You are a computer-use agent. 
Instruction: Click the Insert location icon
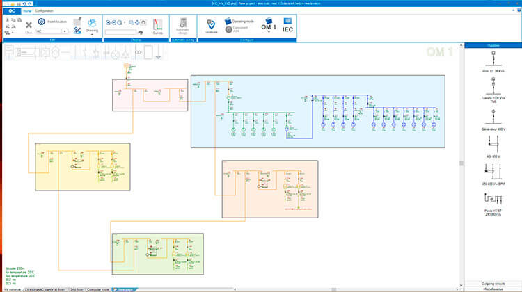(x=41, y=22)
